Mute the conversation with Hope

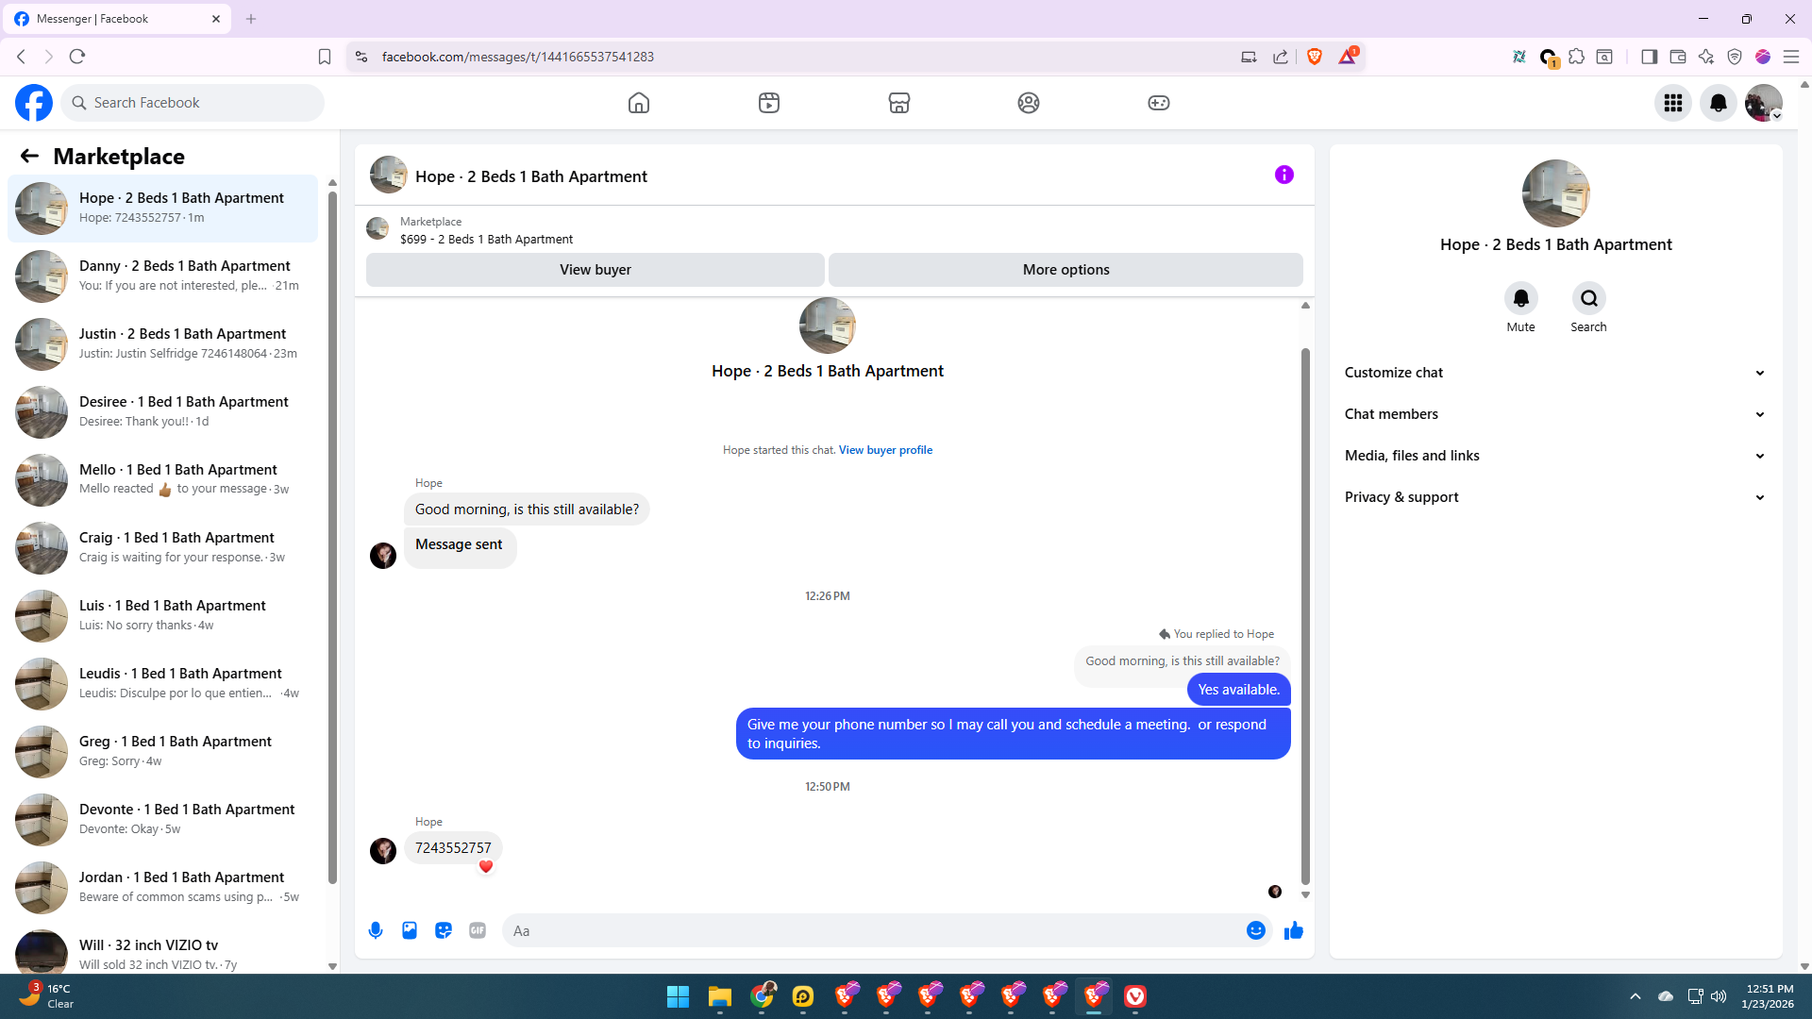[x=1520, y=299]
